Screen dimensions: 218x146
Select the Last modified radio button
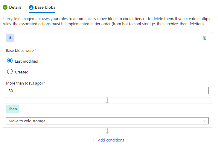click(10, 61)
